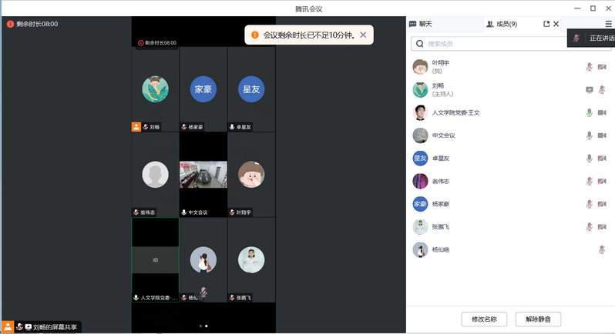Viewport: 615px width, 334px height.
Task: Click the orange presenter icon at bottom left
Action: [8, 327]
